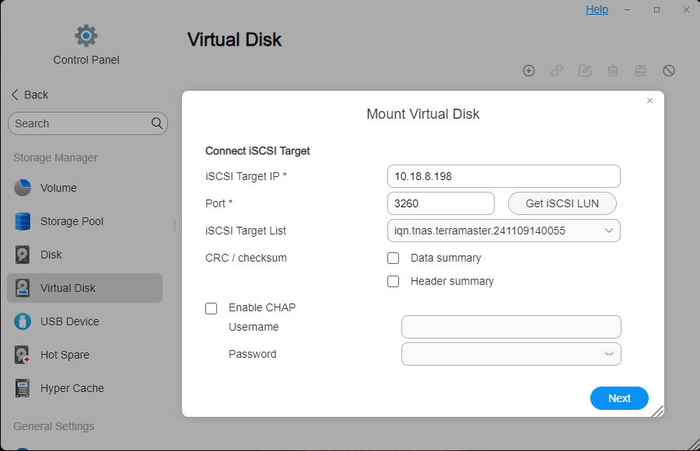Click the trash delete toolbar icon

click(x=613, y=71)
